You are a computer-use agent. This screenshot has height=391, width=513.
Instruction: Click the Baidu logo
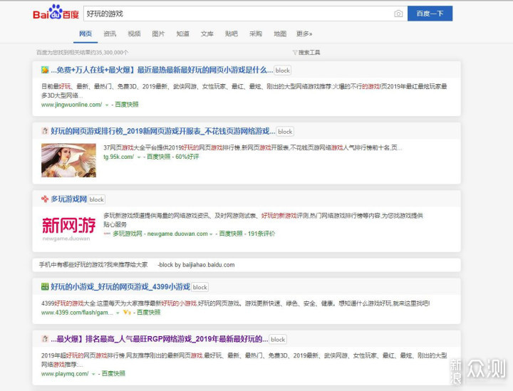[x=56, y=12]
